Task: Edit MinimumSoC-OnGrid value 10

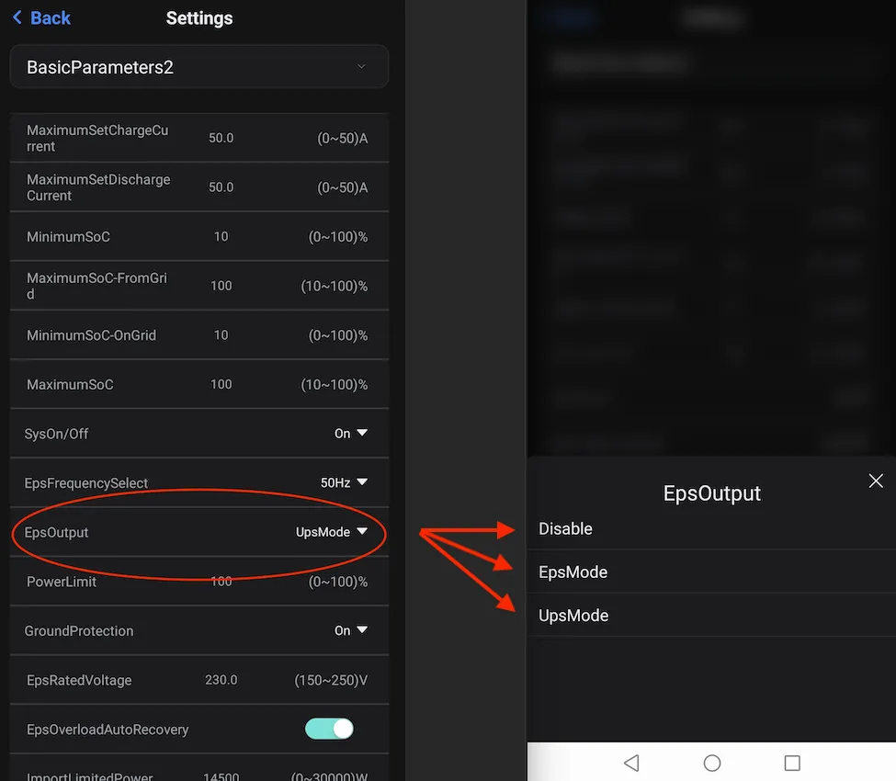Action: point(221,334)
